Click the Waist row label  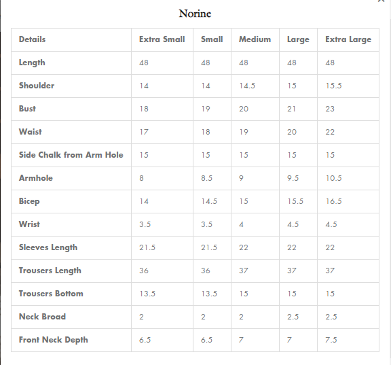(31, 132)
